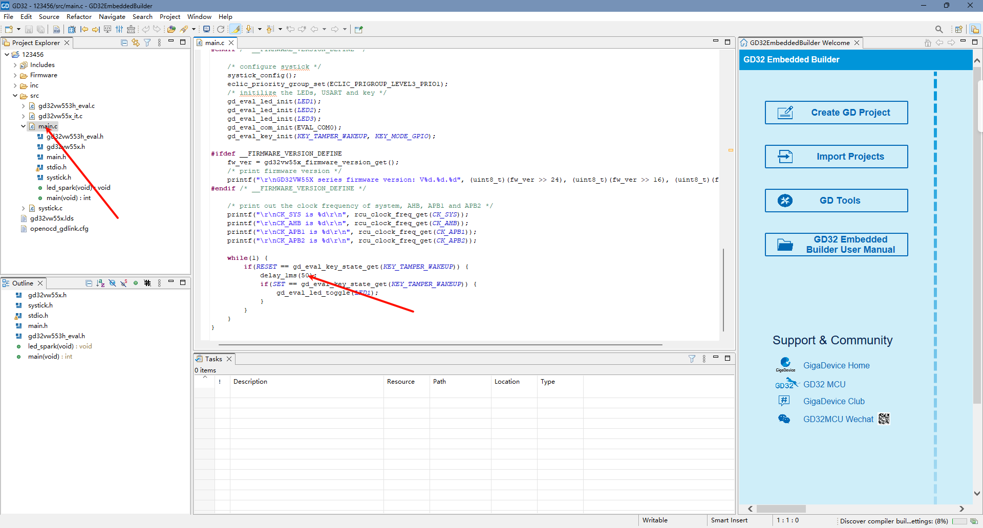Open the Refactor menu

click(79, 17)
